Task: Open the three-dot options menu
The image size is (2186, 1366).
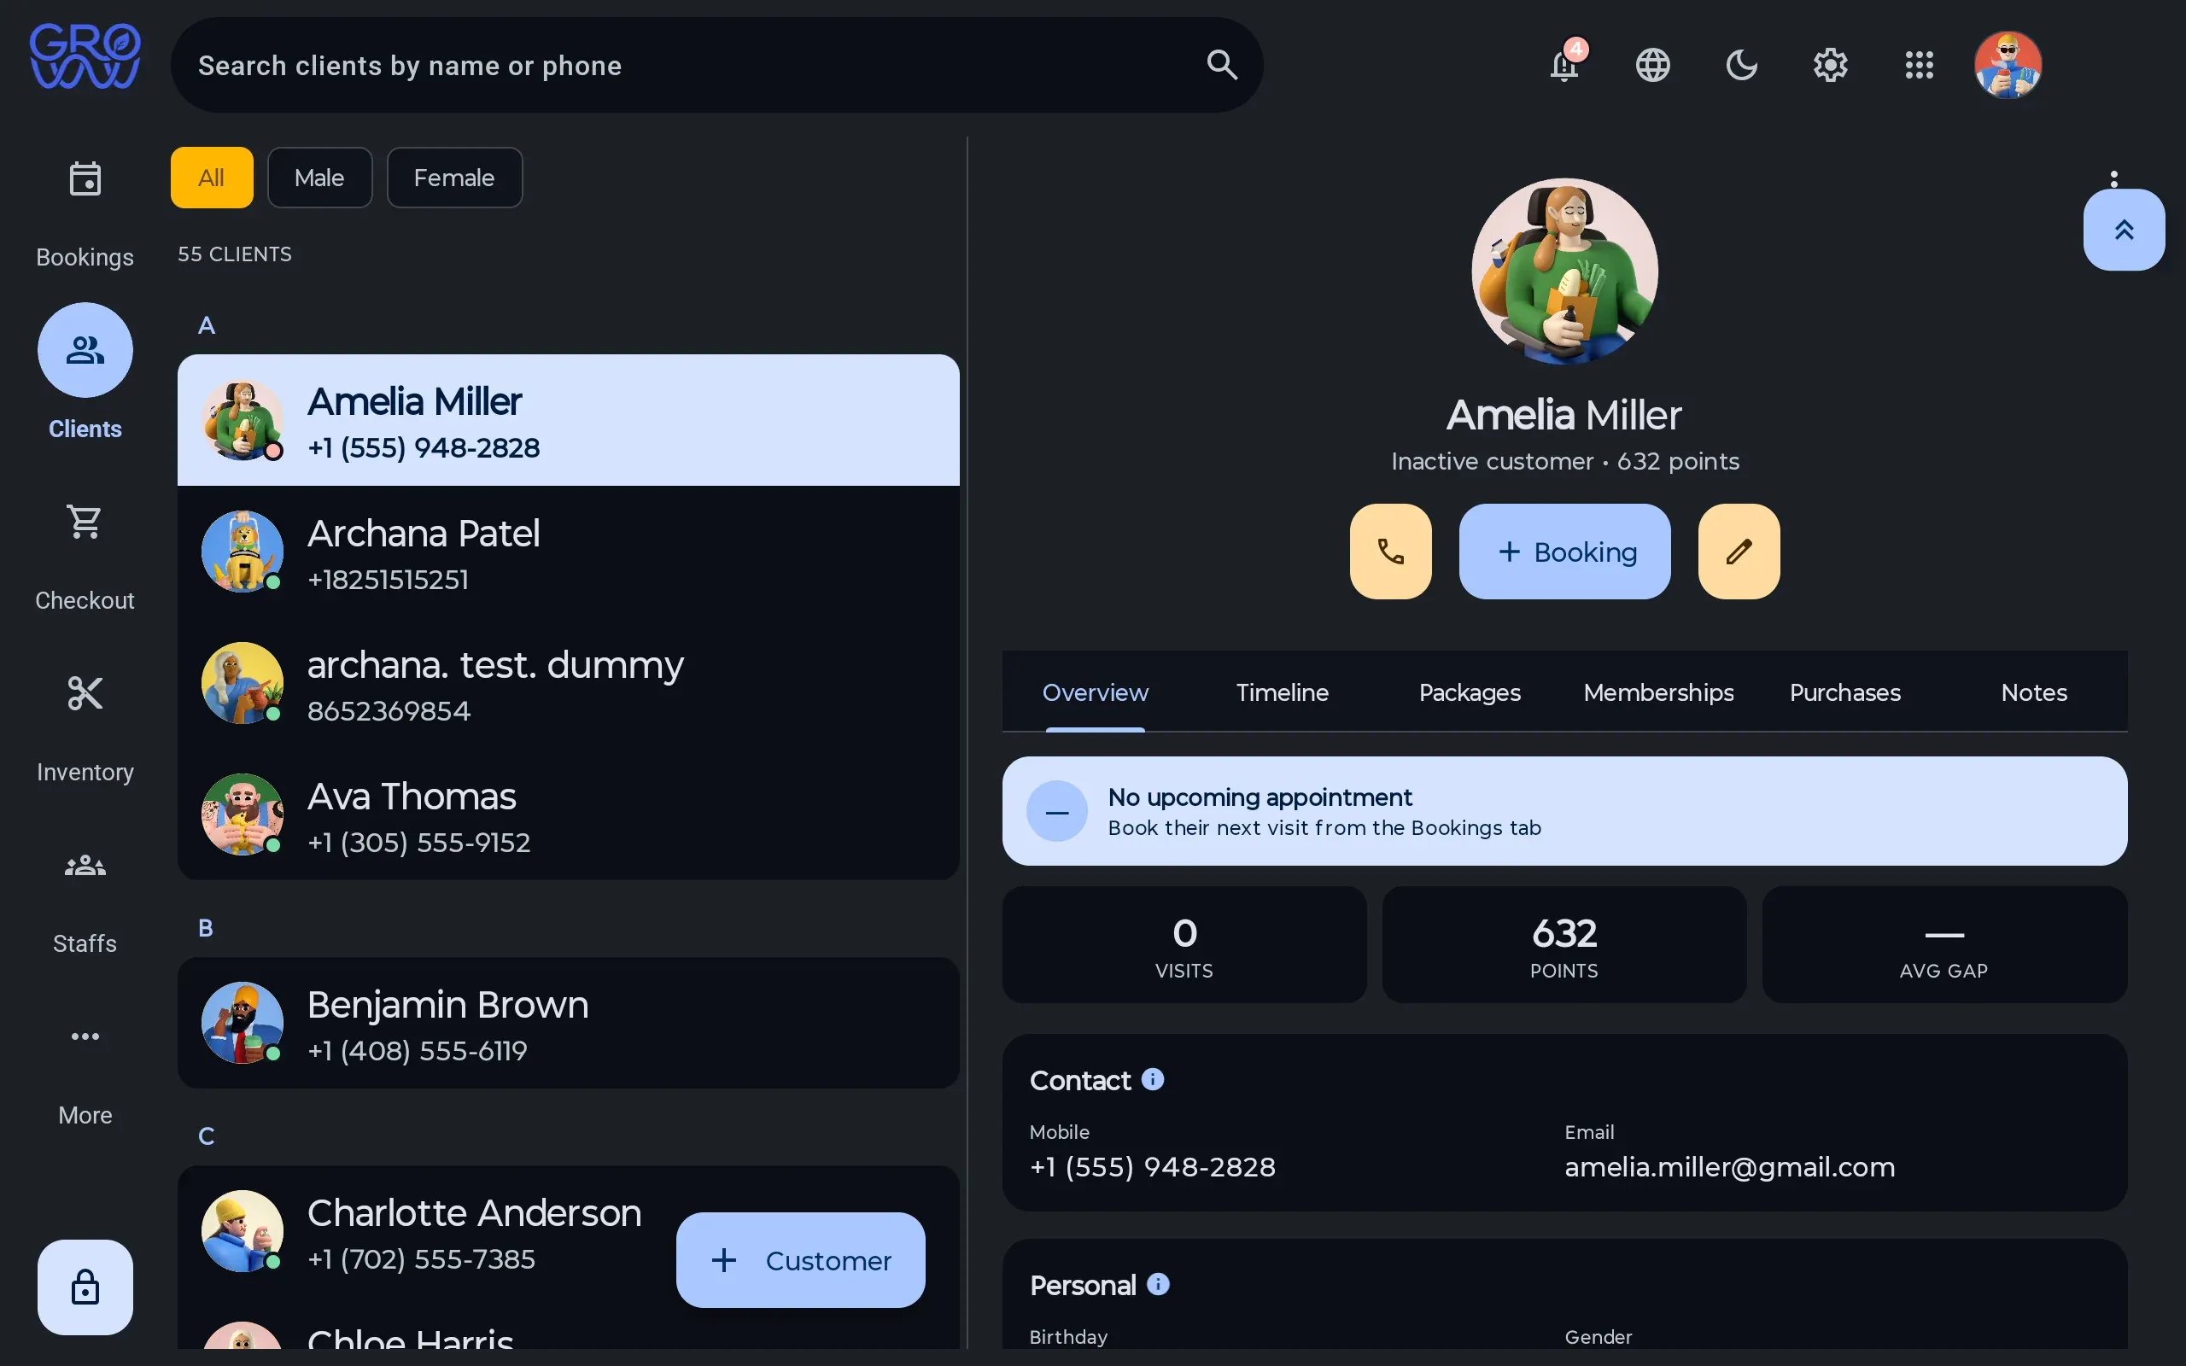Action: pyautogui.click(x=2113, y=178)
